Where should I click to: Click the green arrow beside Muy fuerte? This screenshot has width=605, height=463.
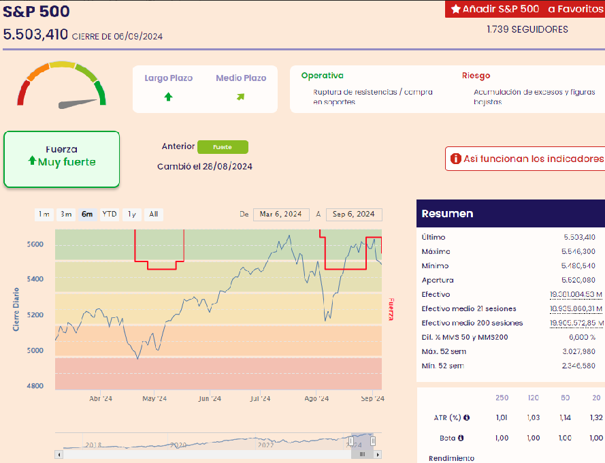pos(33,160)
